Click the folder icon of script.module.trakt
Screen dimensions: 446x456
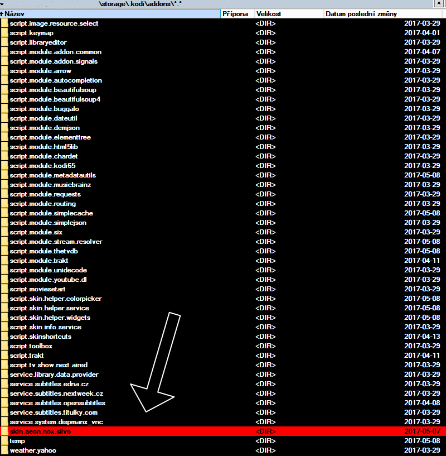click(x=4, y=261)
